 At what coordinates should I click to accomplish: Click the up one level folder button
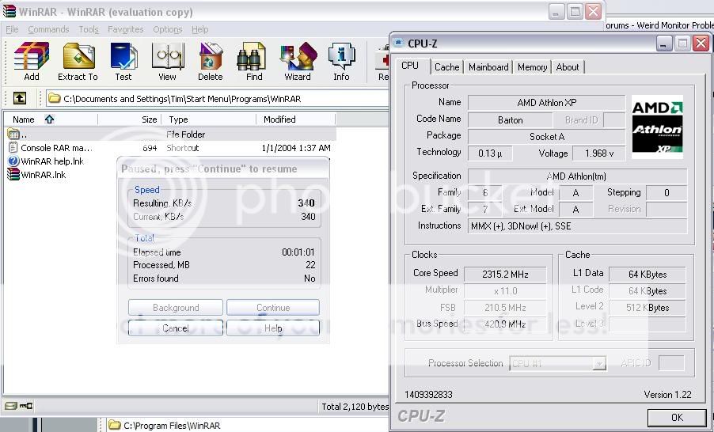pyautogui.click(x=20, y=99)
